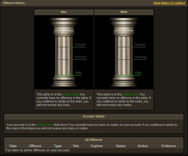Click the Action column header

coord(143,146)
